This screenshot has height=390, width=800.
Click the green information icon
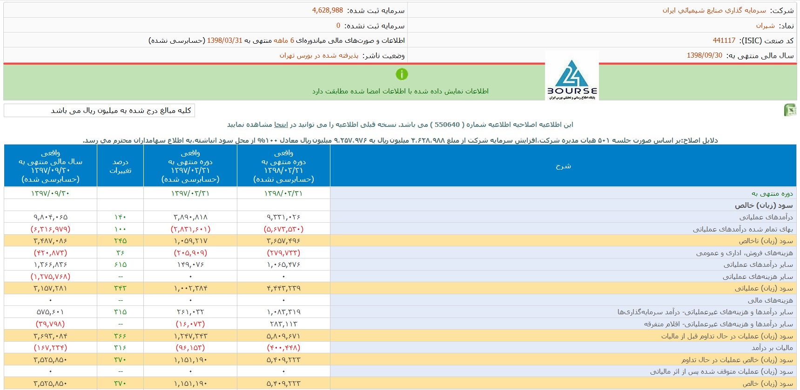coord(402,74)
